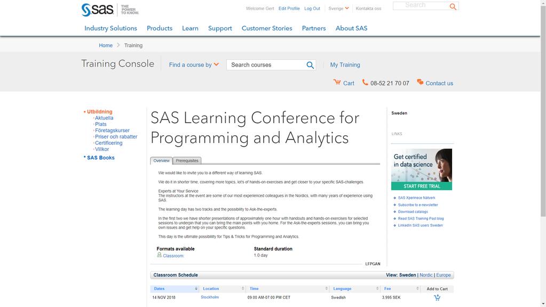
Task: Click the page vertical scrollbar
Action: (543, 111)
